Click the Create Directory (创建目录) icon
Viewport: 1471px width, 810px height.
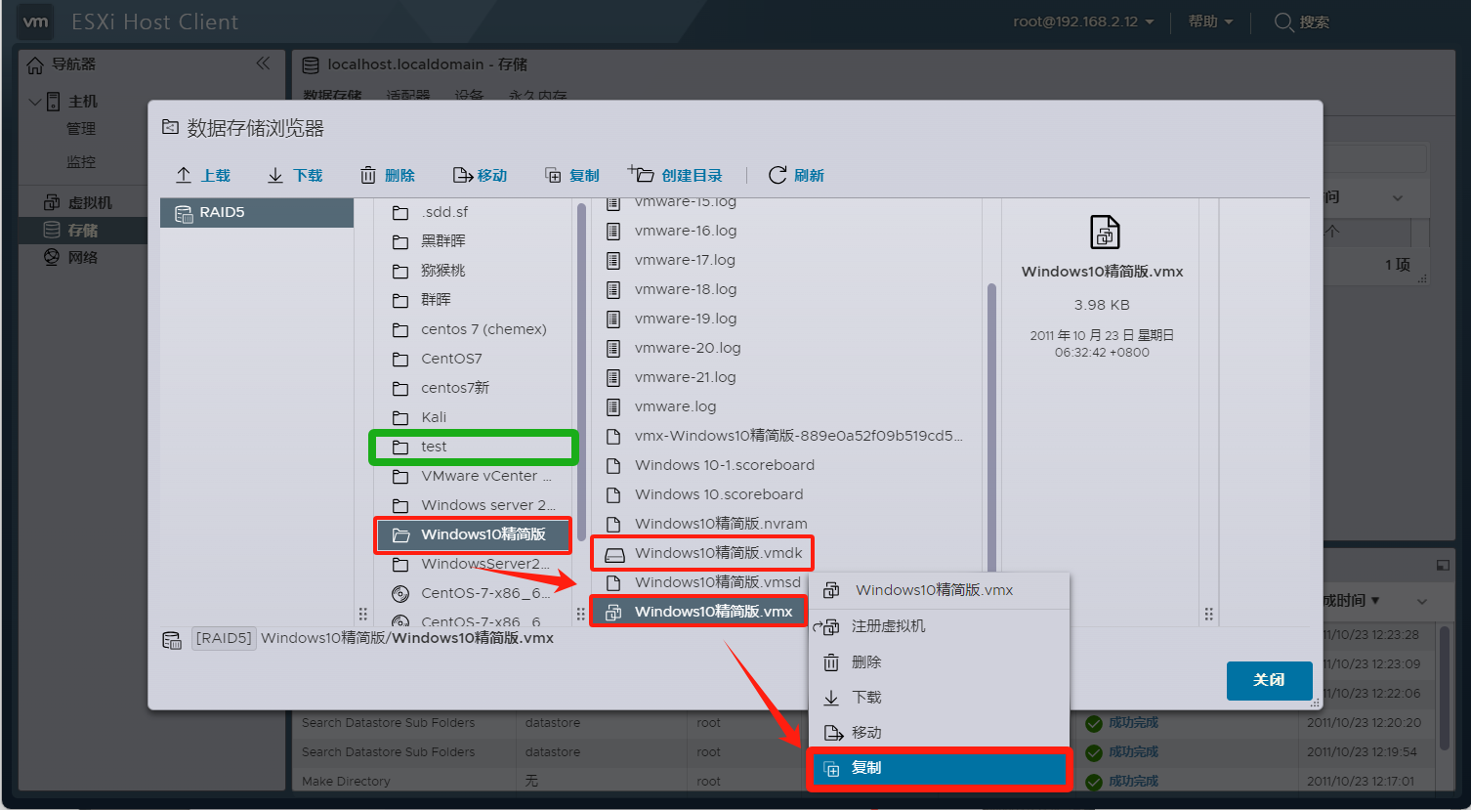coord(641,174)
